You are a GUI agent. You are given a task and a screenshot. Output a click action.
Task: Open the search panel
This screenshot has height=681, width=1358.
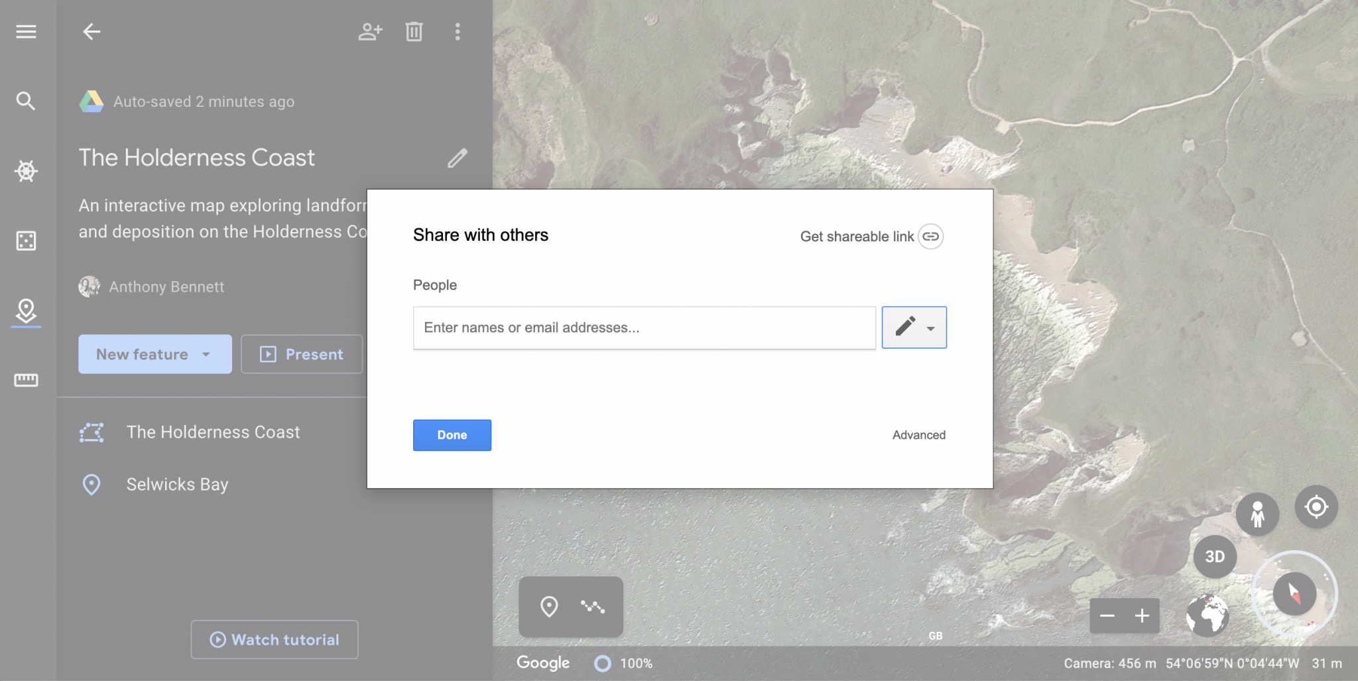[26, 101]
